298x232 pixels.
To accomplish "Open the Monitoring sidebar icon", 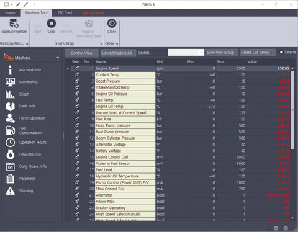I will point(10,82).
